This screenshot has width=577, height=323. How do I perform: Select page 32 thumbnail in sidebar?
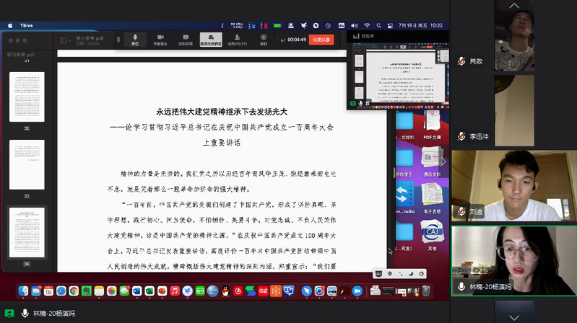[x=27, y=97]
